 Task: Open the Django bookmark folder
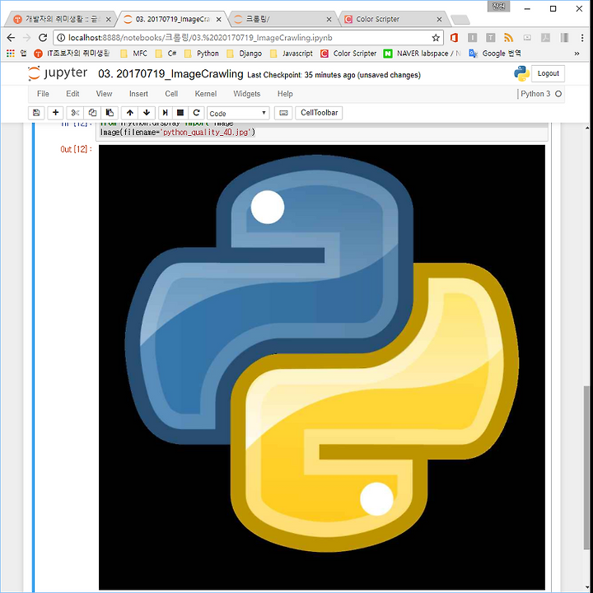245,54
